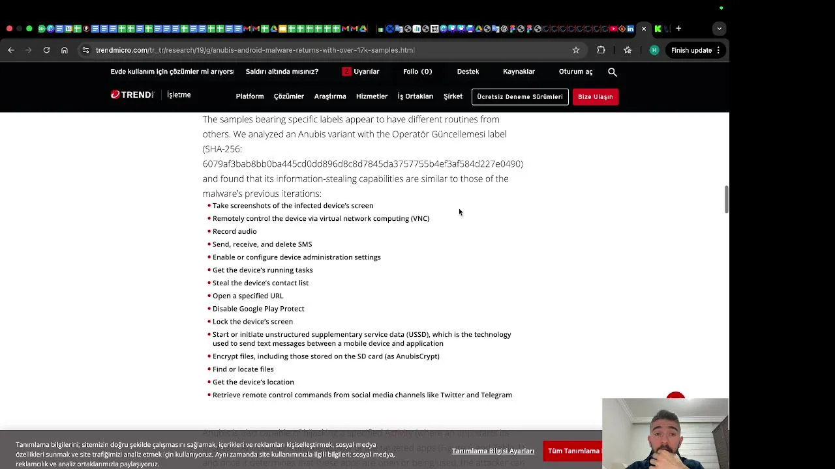Image resolution: width=835 pixels, height=469 pixels.
Task: Open the Şirket menu
Action: (x=453, y=96)
